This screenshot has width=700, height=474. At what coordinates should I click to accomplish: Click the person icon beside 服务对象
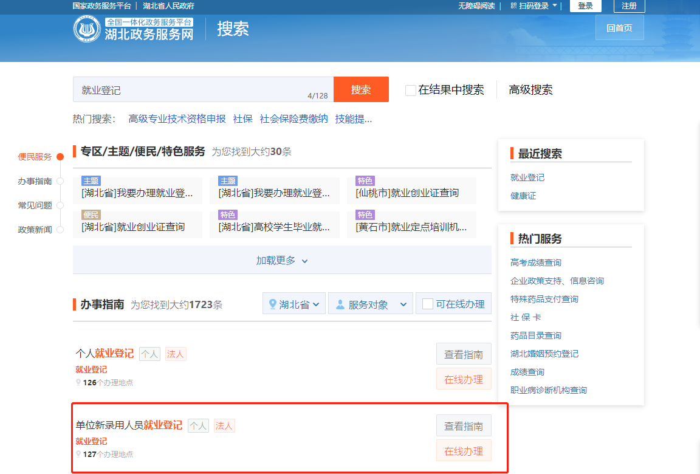tap(340, 304)
